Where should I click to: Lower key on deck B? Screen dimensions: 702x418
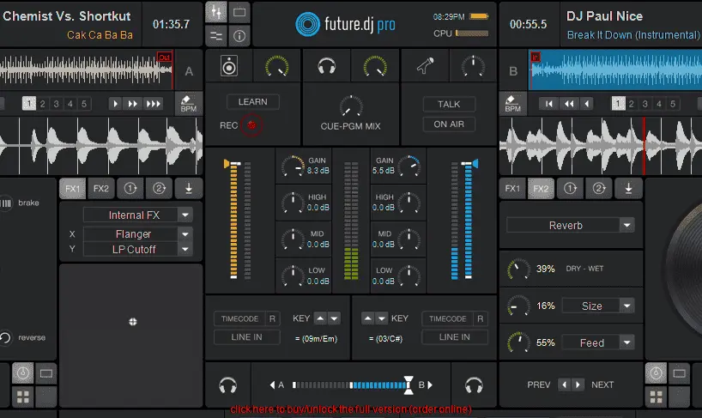(x=381, y=318)
